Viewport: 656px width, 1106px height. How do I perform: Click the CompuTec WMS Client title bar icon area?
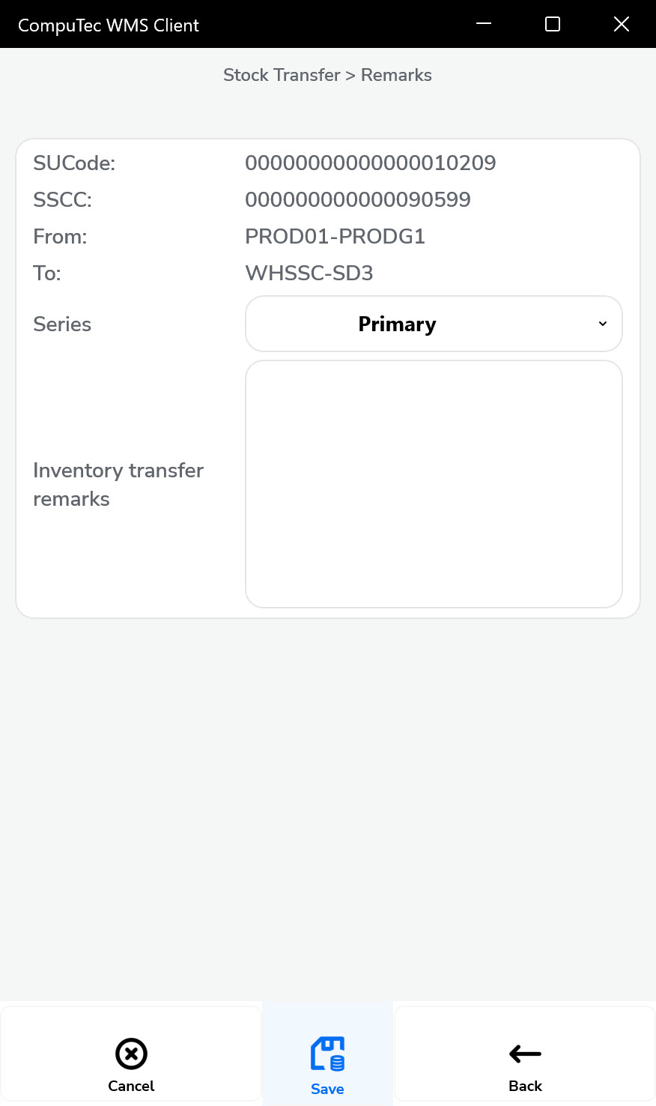pyautogui.click(x=108, y=25)
